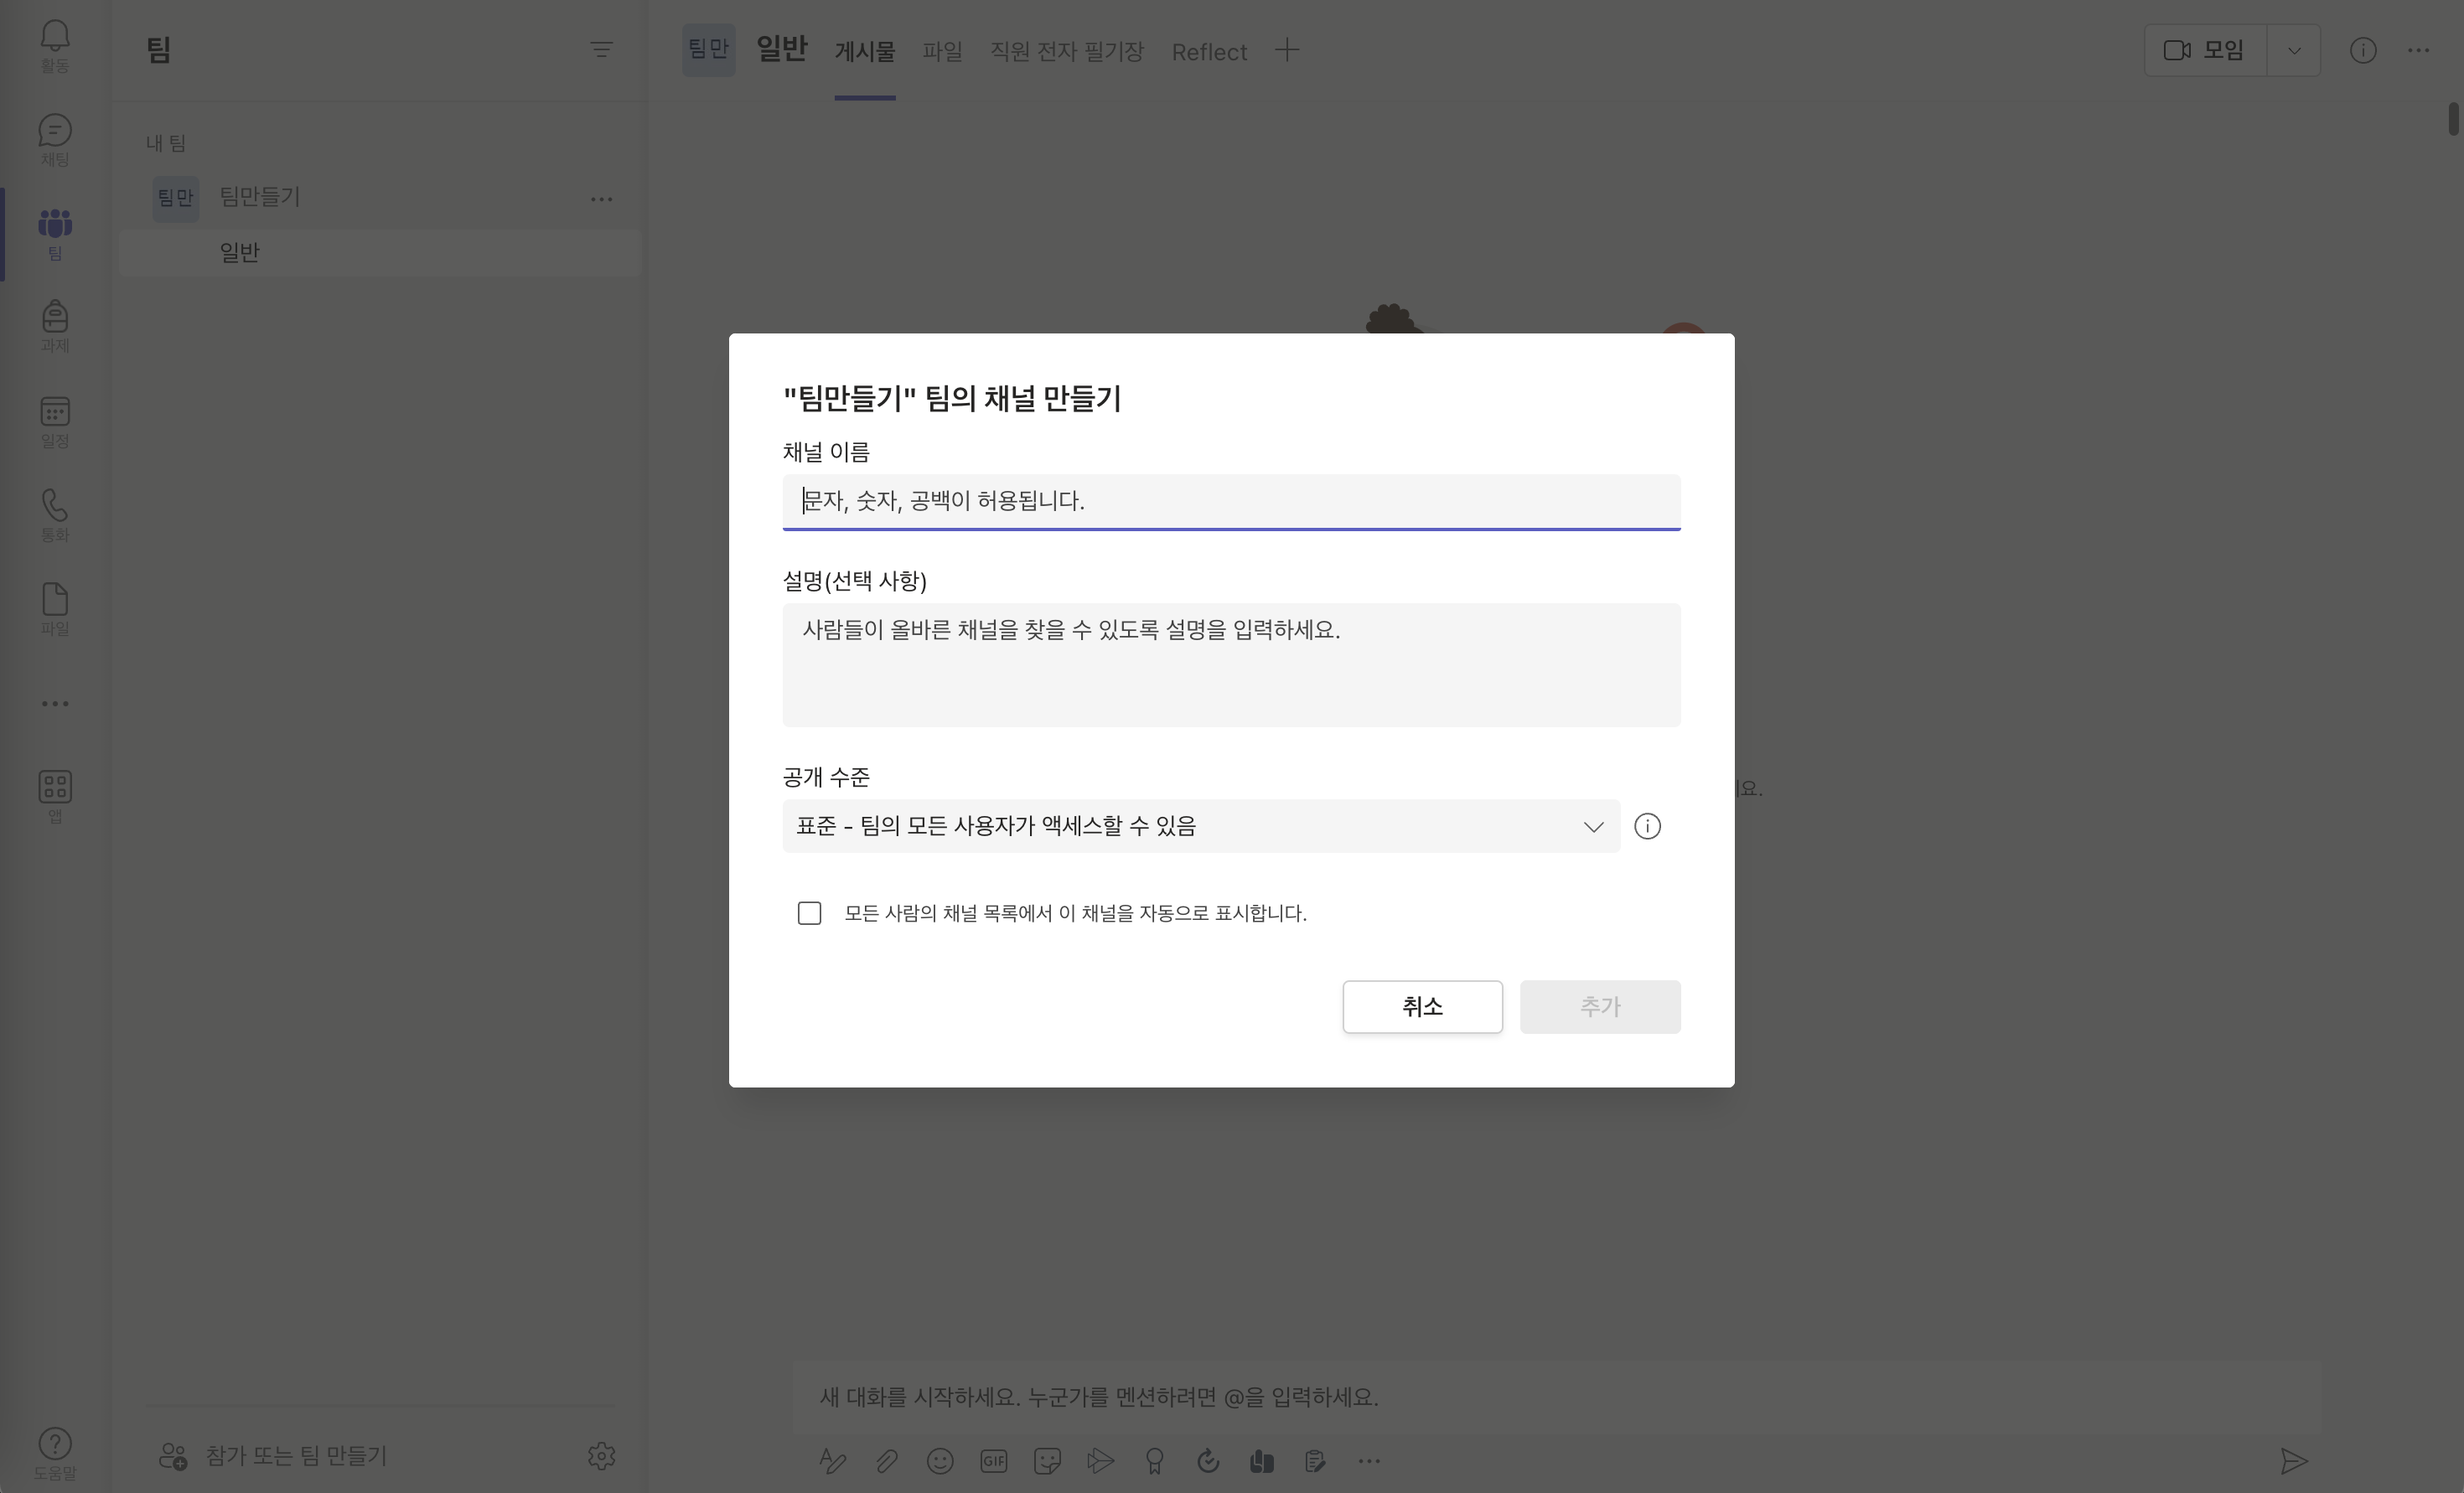This screenshot has height=1493, width=2464.
Task: Open the Apps grid icon
Action: point(55,787)
